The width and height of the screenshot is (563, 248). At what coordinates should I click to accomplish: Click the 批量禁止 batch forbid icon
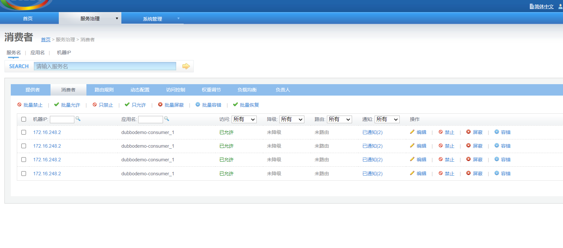(19, 104)
